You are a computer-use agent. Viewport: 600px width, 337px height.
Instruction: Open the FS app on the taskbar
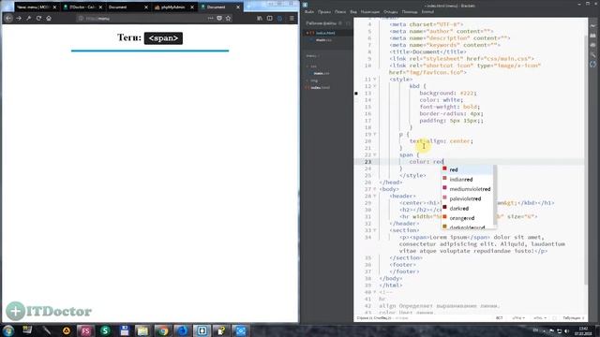tap(85, 330)
